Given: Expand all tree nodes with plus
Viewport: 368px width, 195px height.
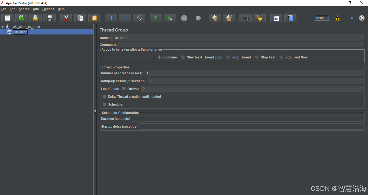Looking at the screenshot, I should [111, 18].
